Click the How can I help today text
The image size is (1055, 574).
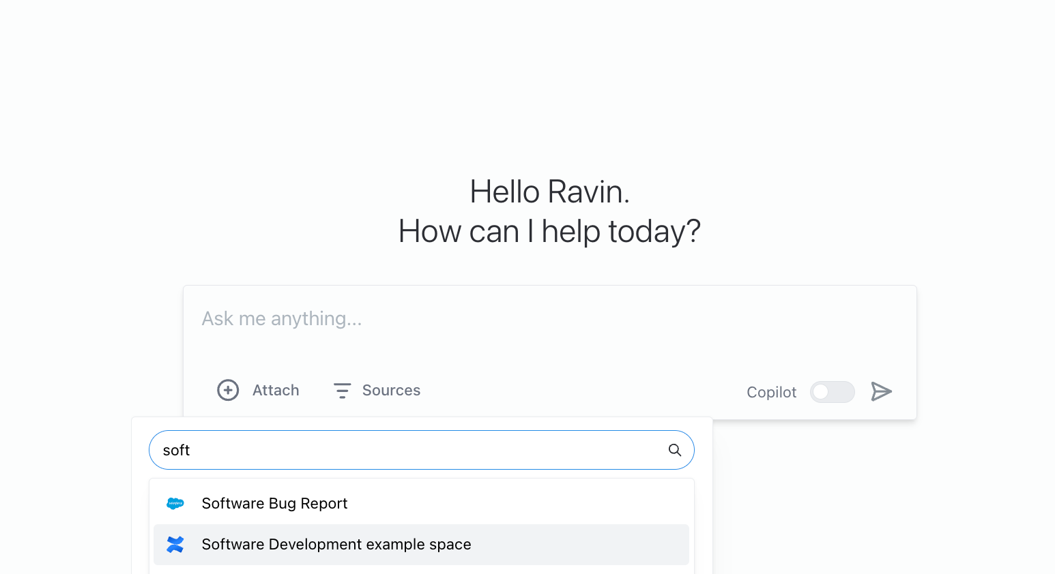pyautogui.click(x=549, y=232)
